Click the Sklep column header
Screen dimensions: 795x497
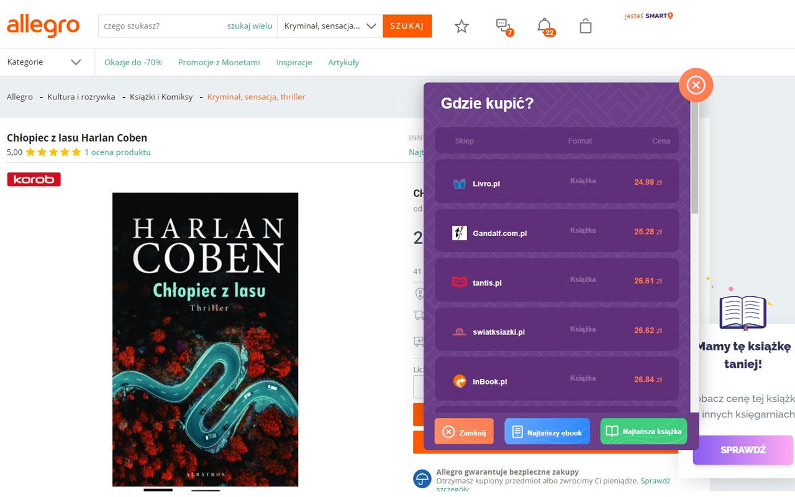pos(464,141)
